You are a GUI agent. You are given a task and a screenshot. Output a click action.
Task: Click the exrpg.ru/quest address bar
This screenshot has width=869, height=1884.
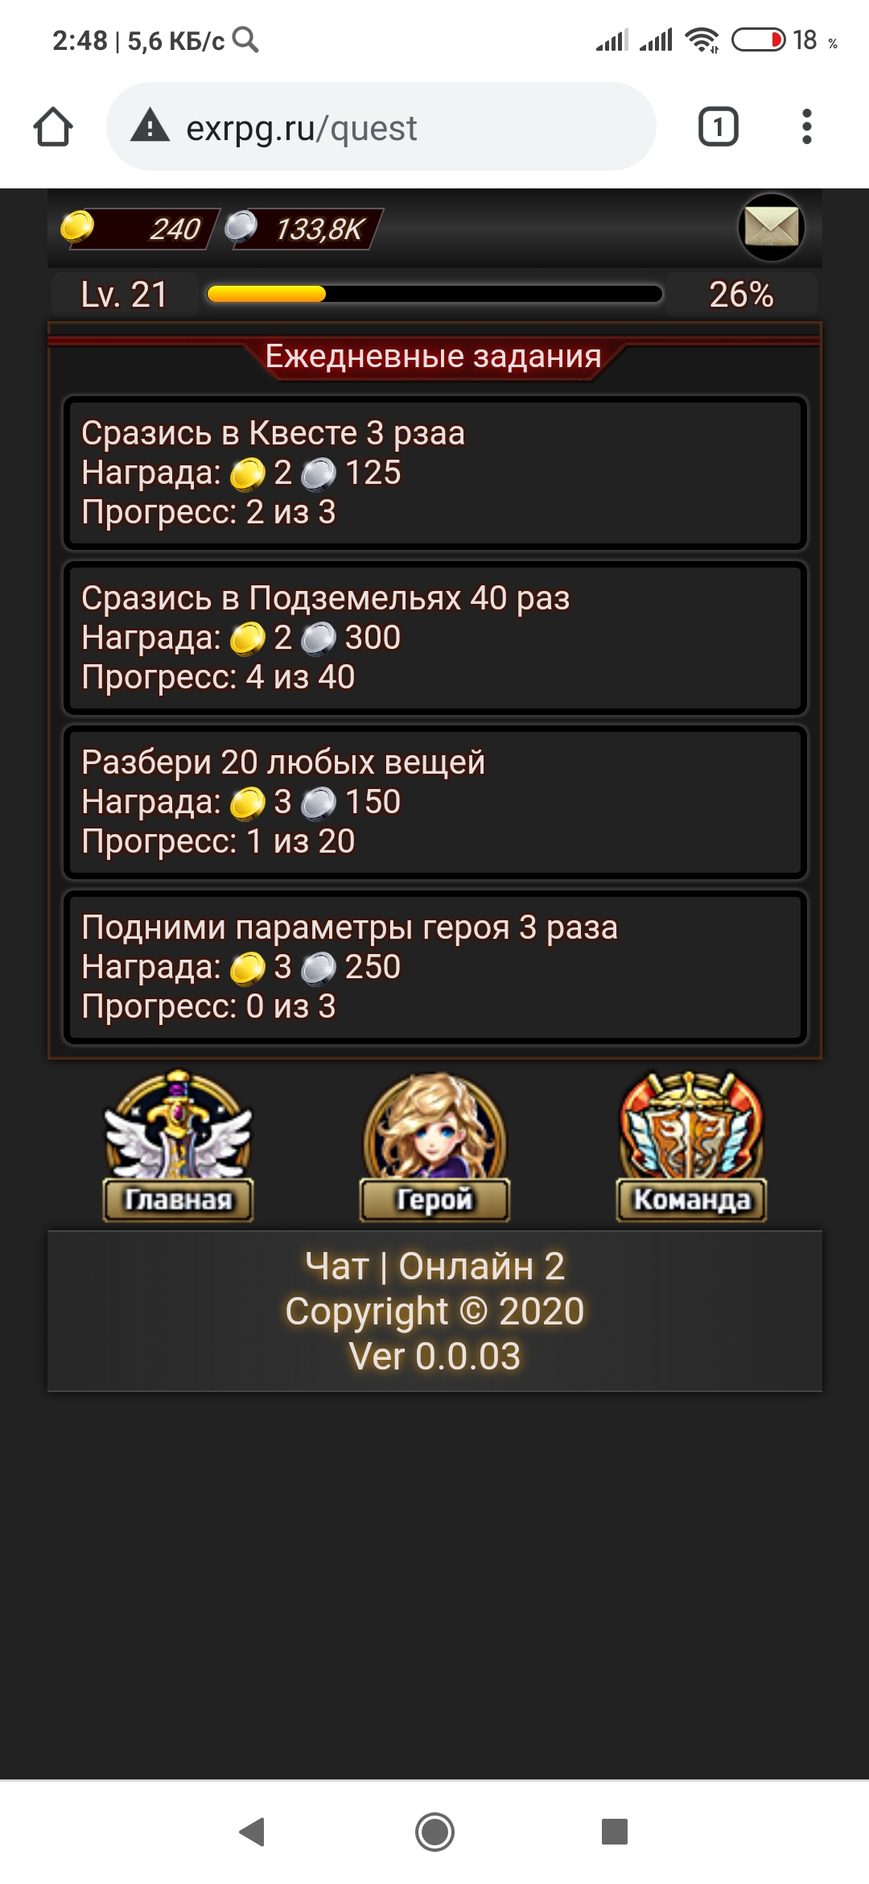381,126
